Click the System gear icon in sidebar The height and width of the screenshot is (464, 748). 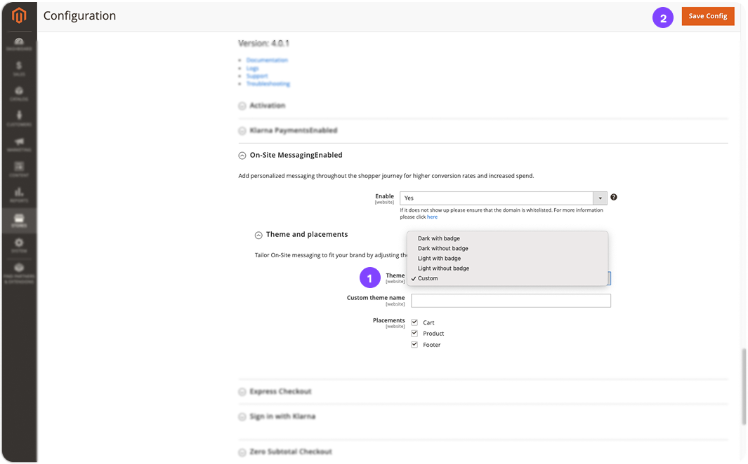(x=18, y=245)
